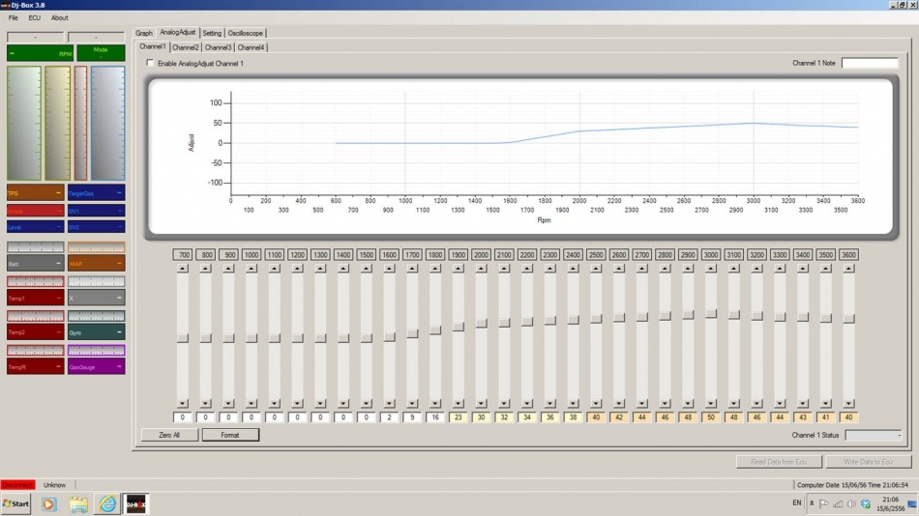Click the Format button
This screenshot has height=516, width=919.
(230, 435)
